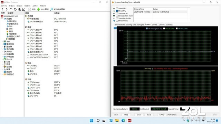221x124 pixels.
Task: Enable the Stress CPU checkbox
Action: click(117, 8)
